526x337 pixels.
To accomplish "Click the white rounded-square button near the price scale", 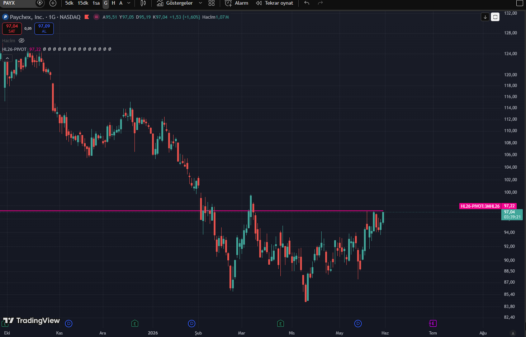I will 495,17.
